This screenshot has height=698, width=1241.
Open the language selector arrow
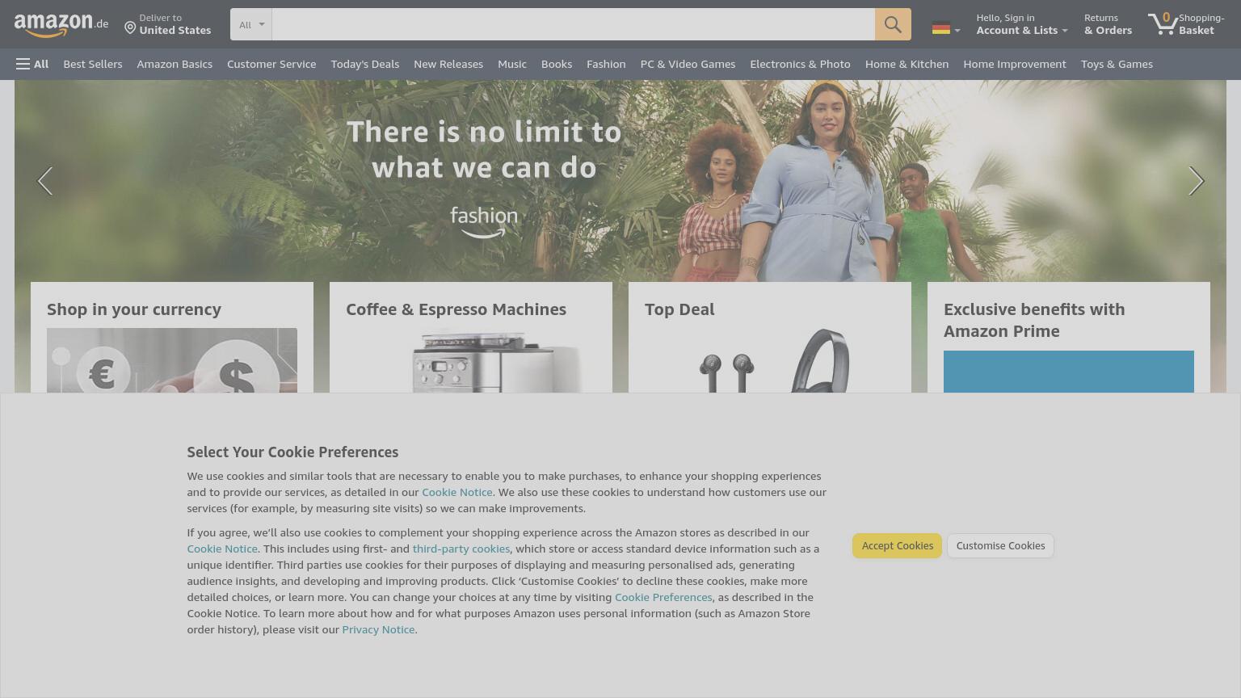957,31
